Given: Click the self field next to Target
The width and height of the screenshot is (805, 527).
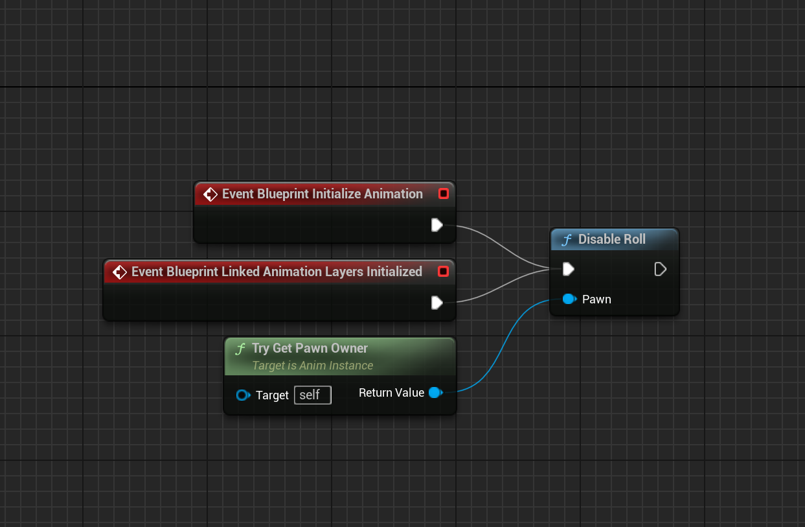Looking at the screenshot, I should (312, 395).
